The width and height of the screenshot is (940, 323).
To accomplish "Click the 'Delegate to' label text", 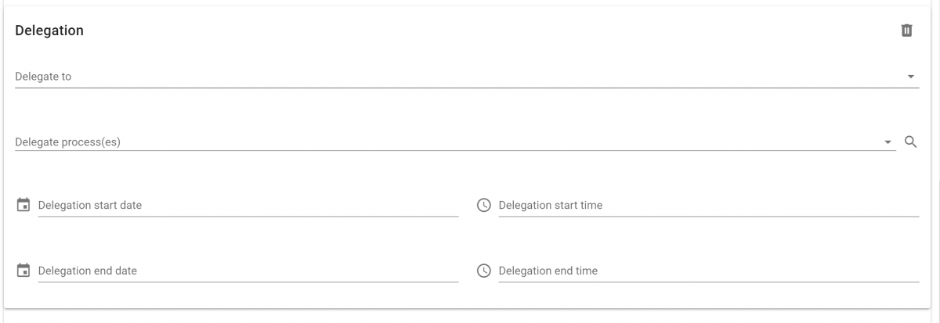I will [x=43, y=77].
